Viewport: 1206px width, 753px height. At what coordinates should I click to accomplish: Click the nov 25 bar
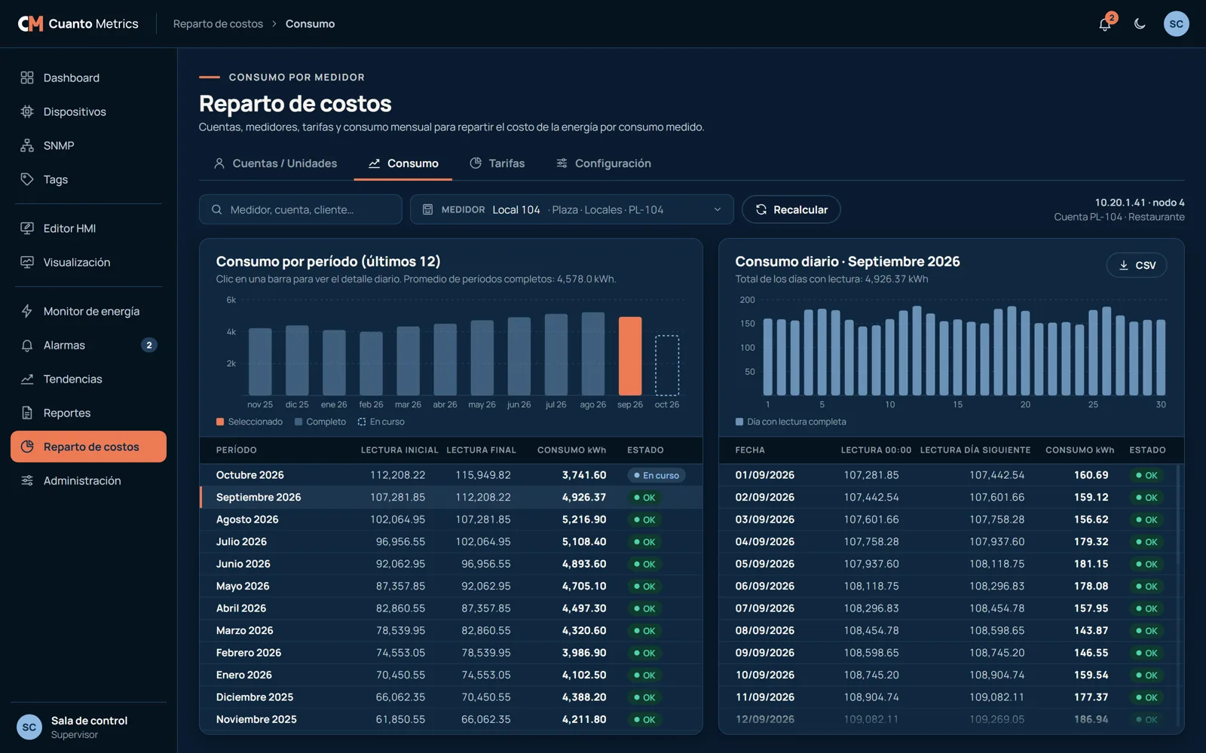pyautogui.click(x=260, y=361)
